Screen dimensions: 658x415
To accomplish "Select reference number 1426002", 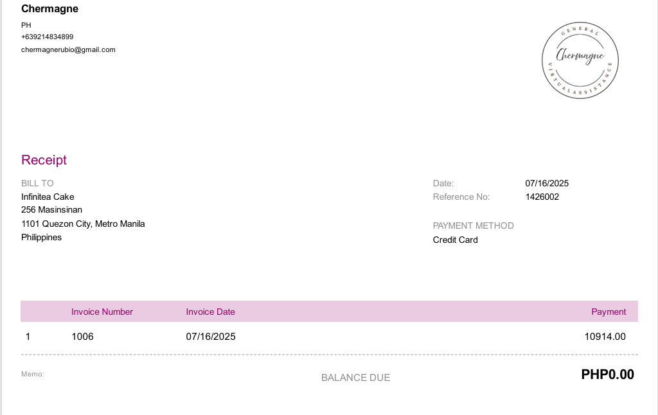I will [542, 197].
